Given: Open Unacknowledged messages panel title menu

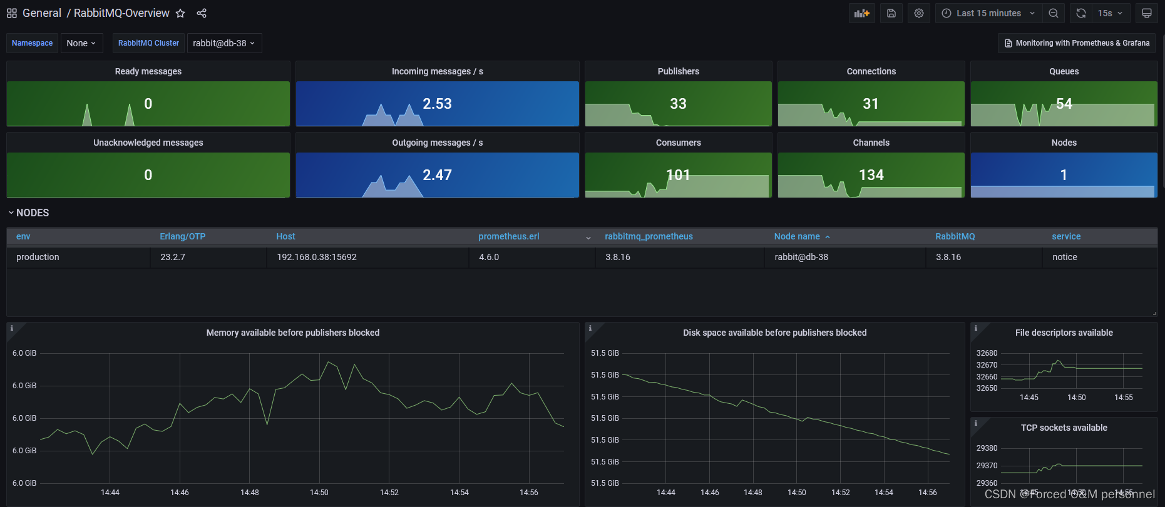Looking at the screenshot, I should (x=148, y=143).
